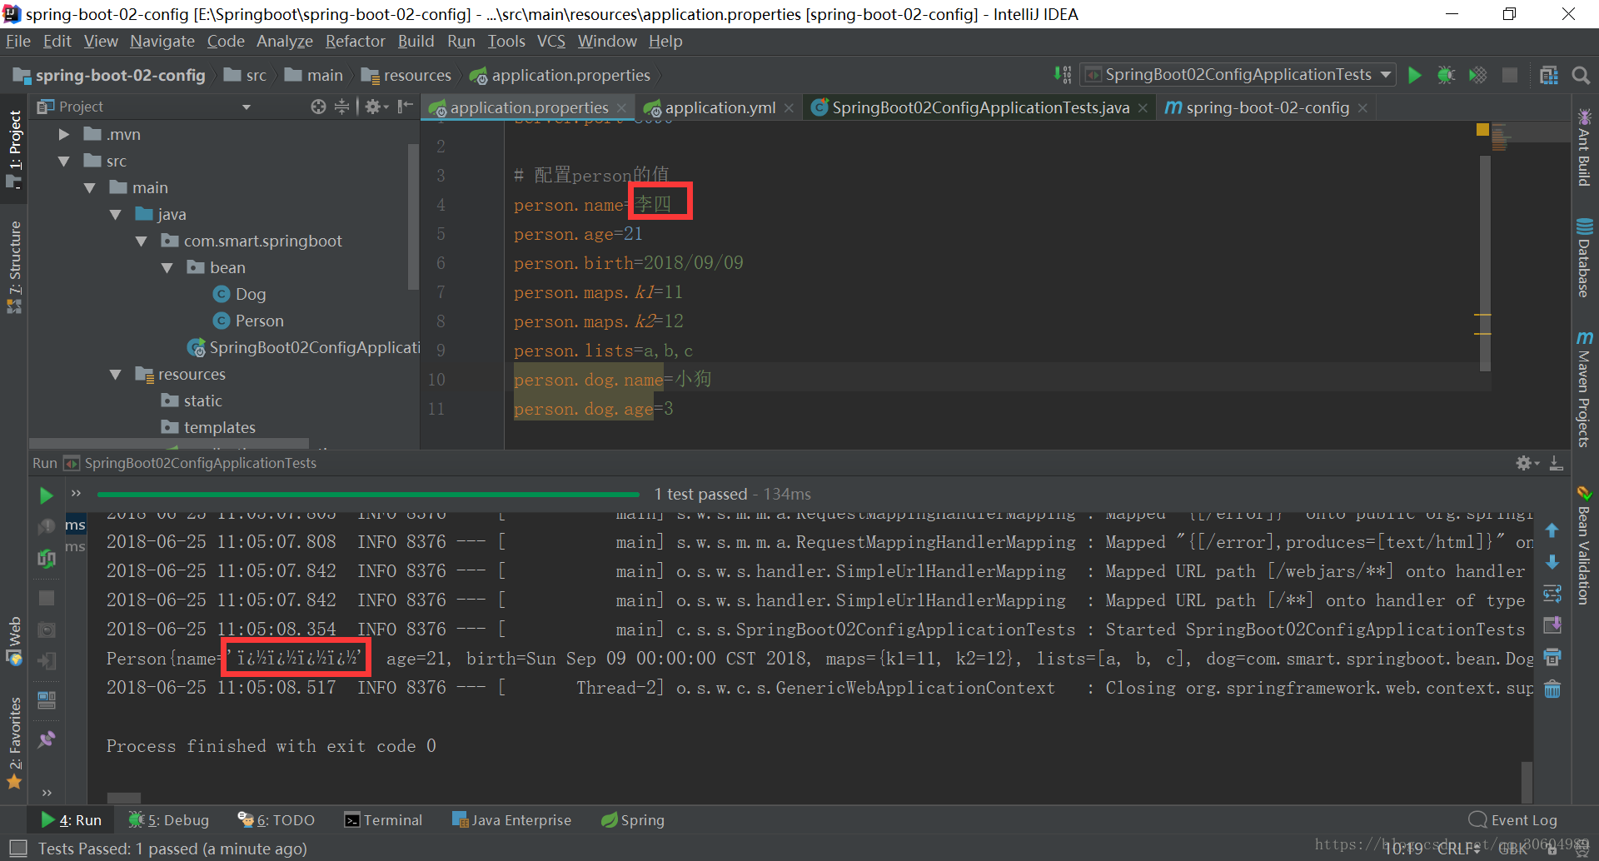Image resolution: width=1599 pixels, height=861 pixels.
Task: Click the Exit icon in the Run panel
Action: (x=47, y=661)
